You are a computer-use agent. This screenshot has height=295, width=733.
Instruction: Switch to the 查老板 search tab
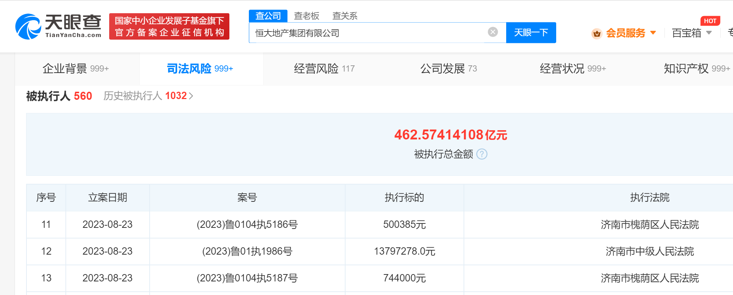click(307, 16)
